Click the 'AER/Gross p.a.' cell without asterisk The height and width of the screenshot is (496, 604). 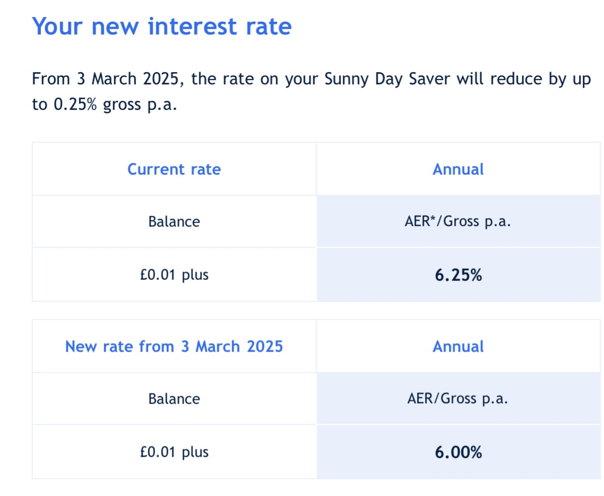pyautogui.click(x=457, y=399)
